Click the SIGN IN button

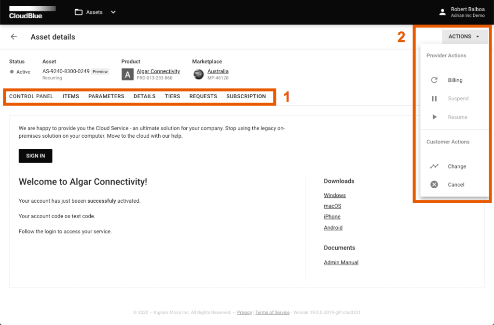35,156
